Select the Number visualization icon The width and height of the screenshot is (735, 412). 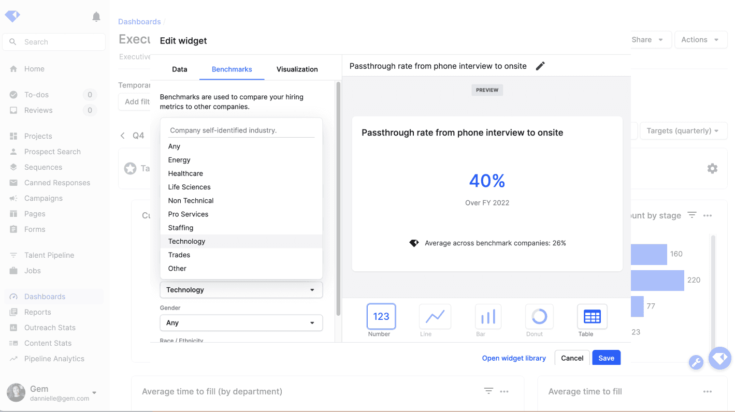381,317
